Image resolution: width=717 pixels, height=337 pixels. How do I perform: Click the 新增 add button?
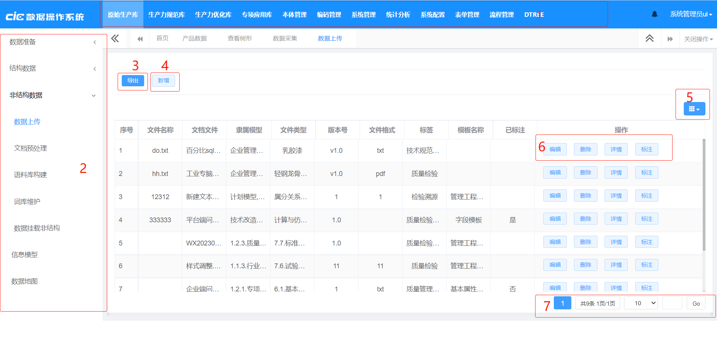[164, 81]
